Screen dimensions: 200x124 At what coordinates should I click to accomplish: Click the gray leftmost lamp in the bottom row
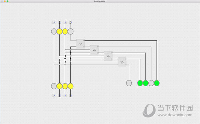54,86
